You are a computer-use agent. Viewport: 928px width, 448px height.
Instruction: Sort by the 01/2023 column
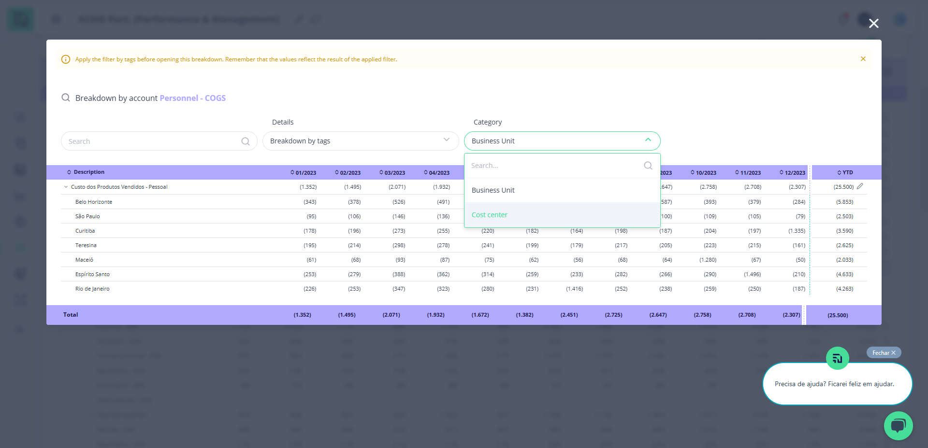[303, 172]
